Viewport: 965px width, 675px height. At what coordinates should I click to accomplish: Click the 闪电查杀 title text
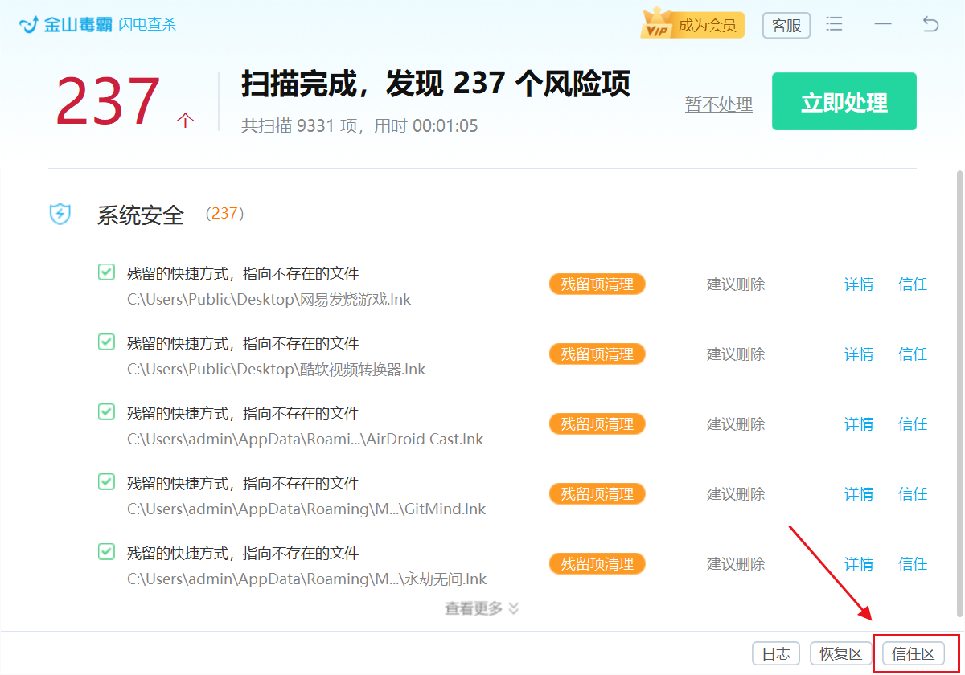coord(147,25)
